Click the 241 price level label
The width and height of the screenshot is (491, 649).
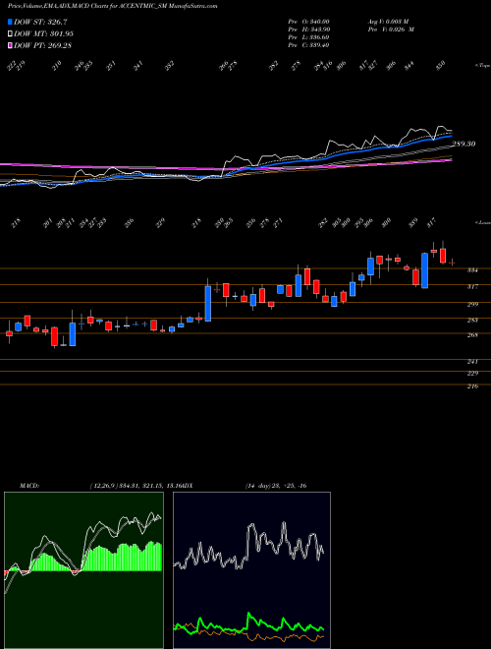point(472,362)
